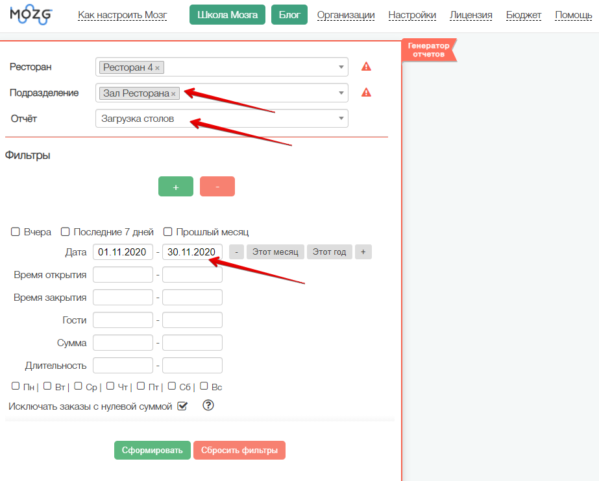
Task: Open the Отчёт dropdown Загрузка столов
Action: [x=222, y=119]
